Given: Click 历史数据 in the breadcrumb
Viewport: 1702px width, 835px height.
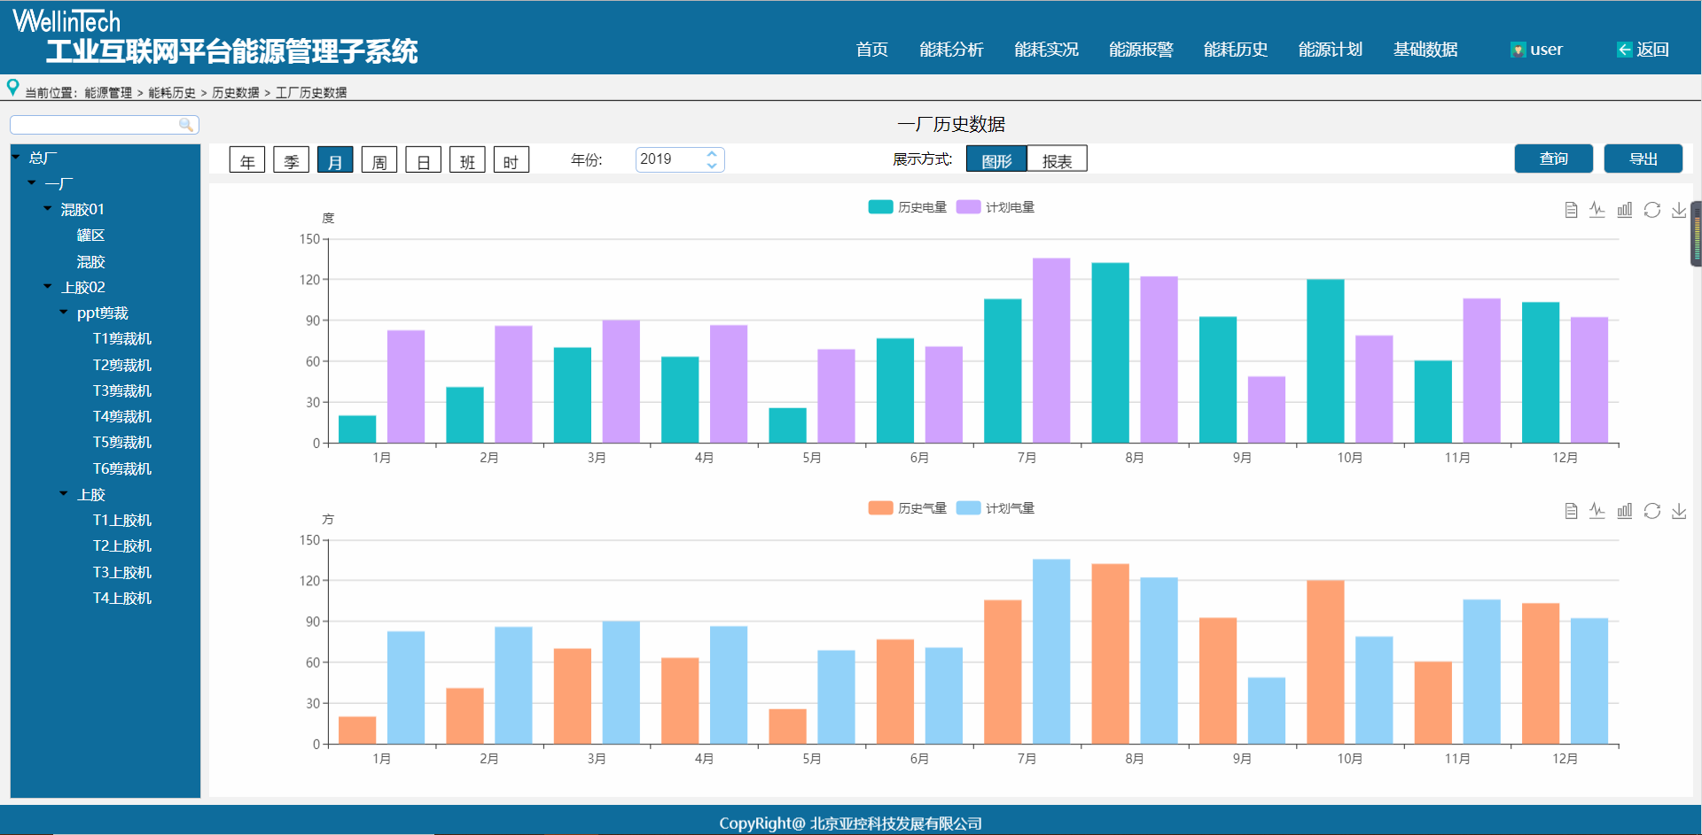Looking at the screenshot, I should click(x=236, y=93).
